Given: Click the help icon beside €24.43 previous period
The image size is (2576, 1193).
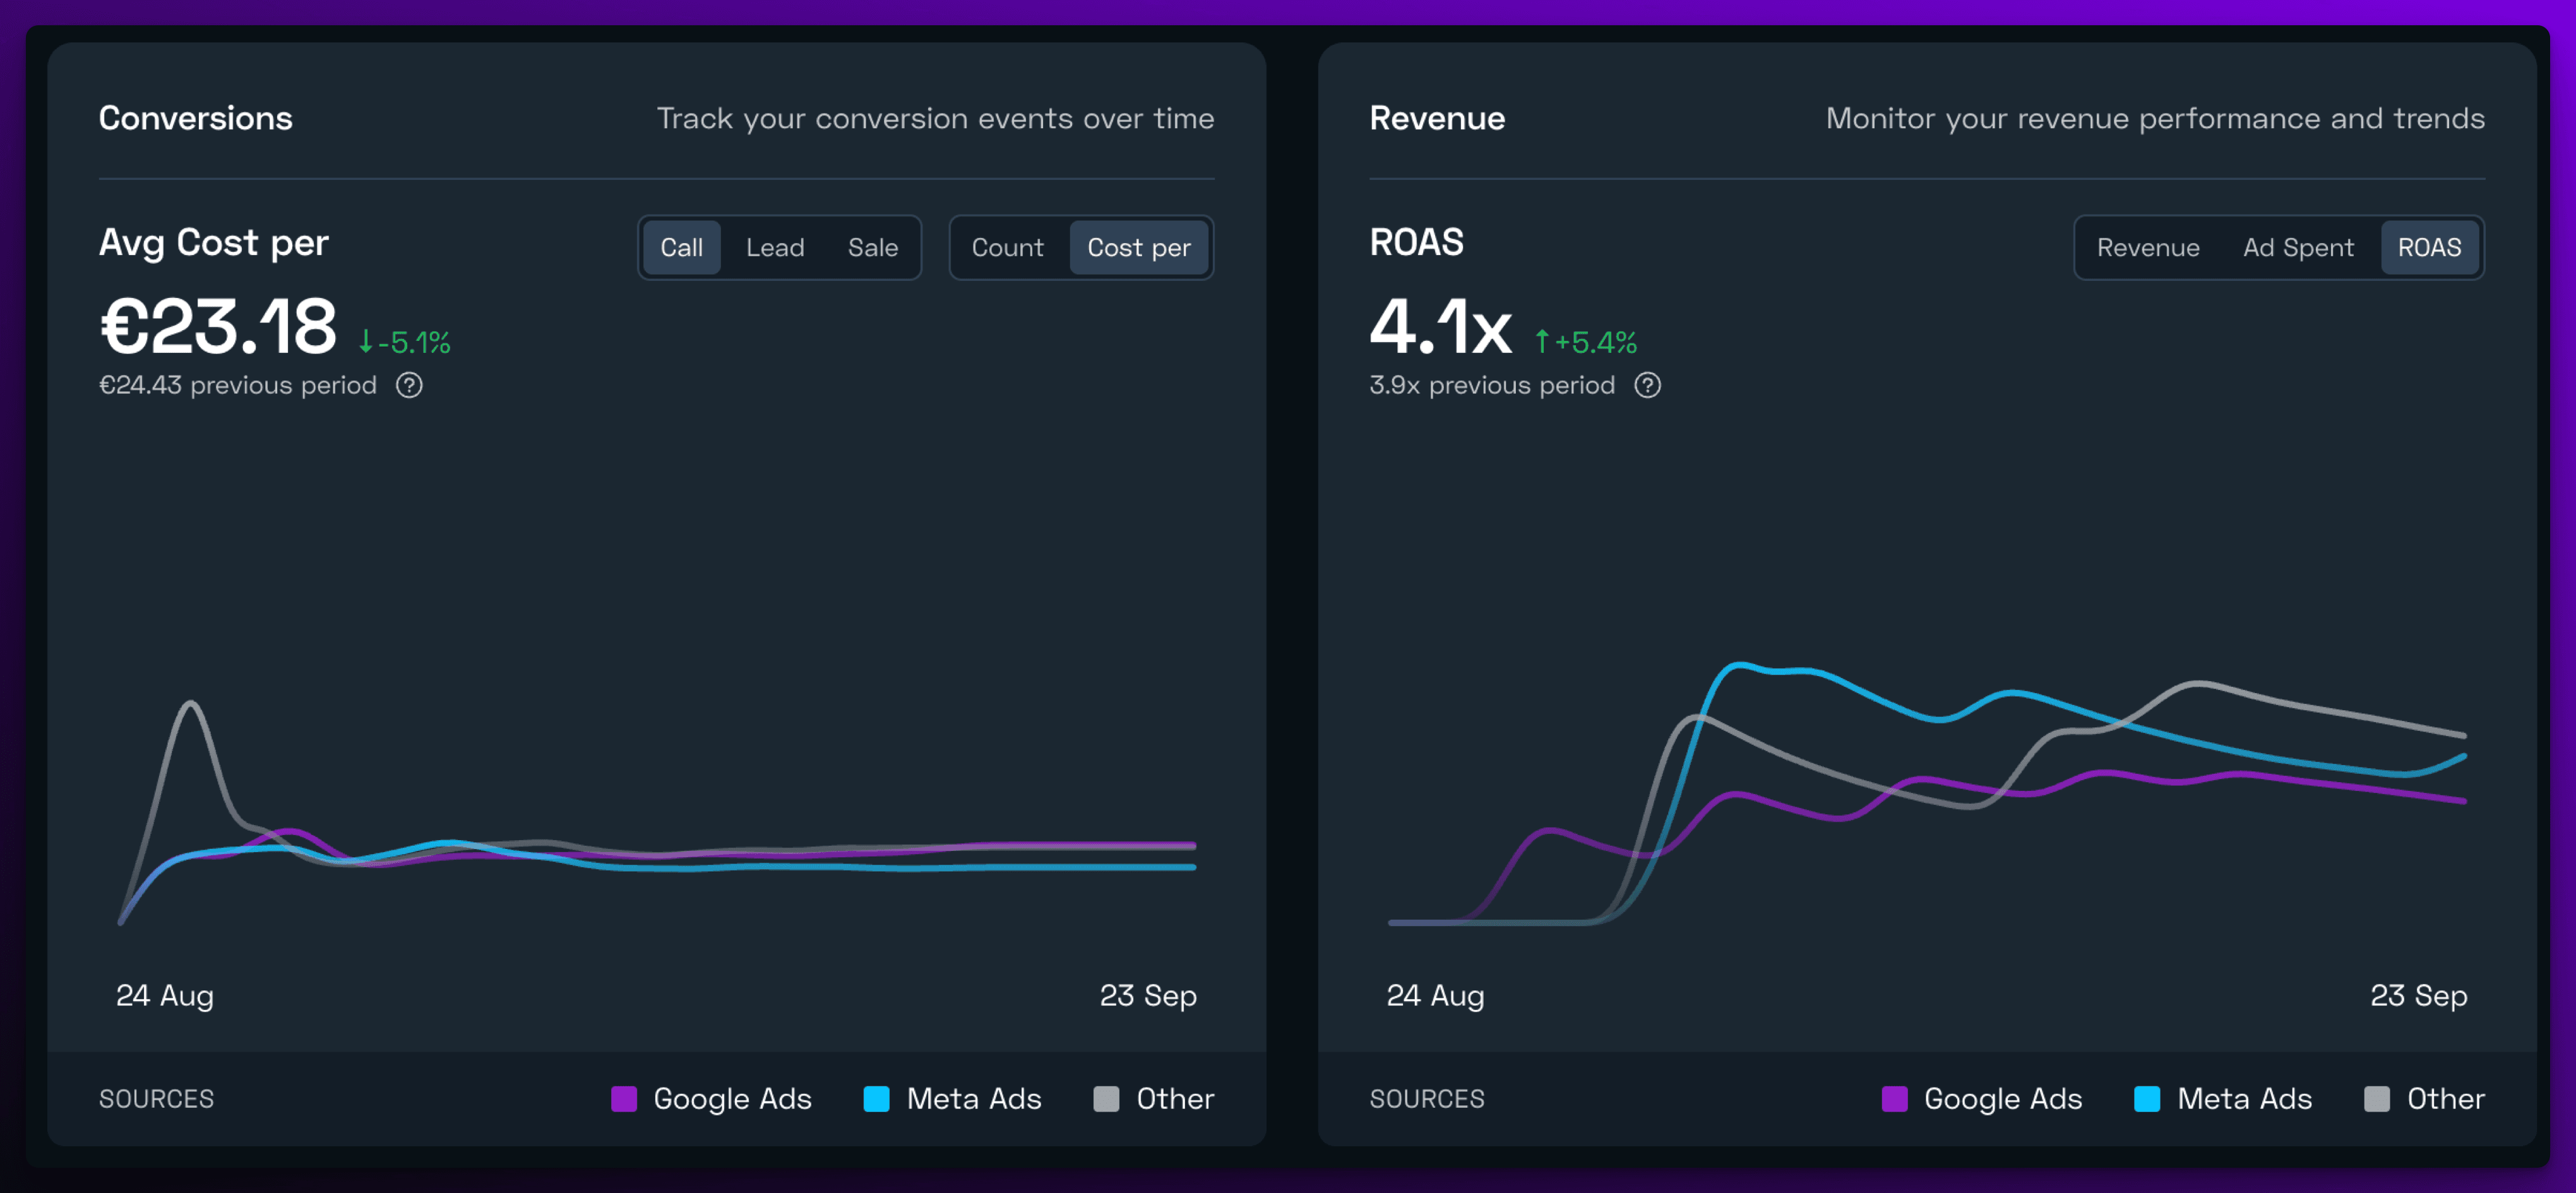Looking at the screenshot, I should [x=409, y=385].
